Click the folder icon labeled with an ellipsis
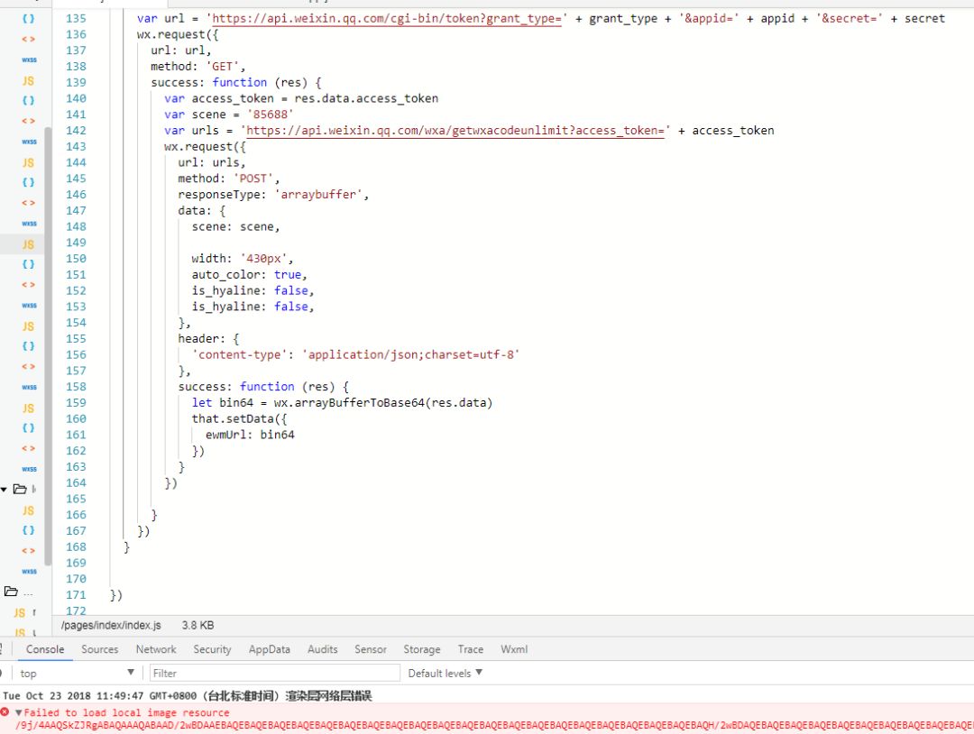 (x=11, y=591)
